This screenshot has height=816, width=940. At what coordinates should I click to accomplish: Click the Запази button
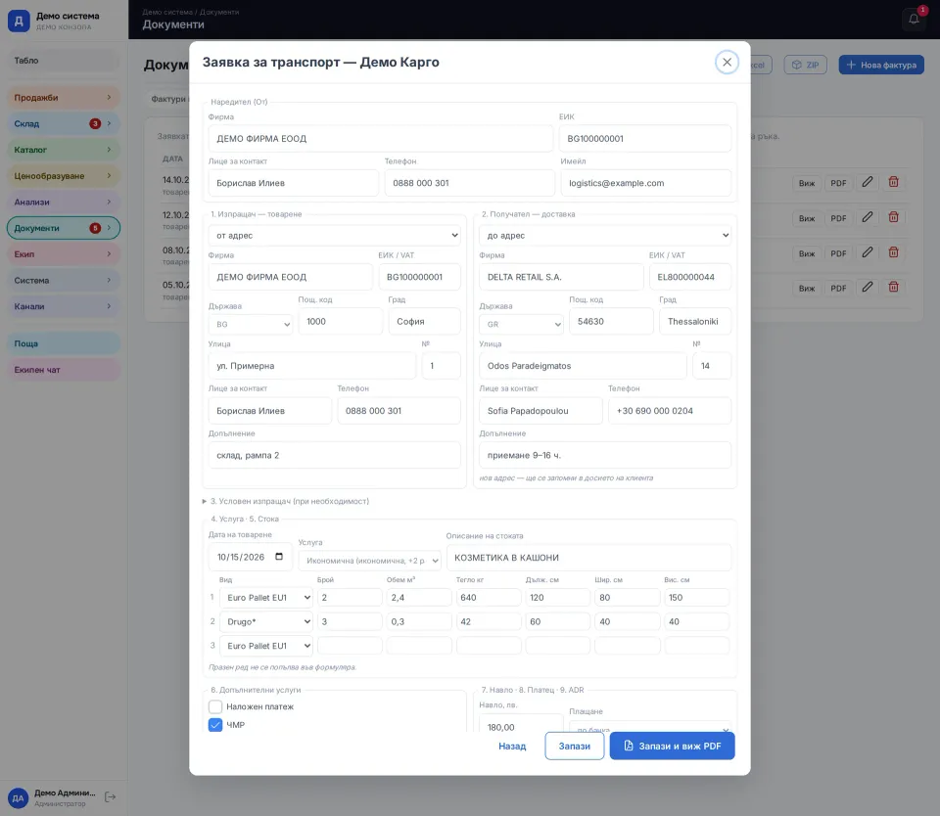(575, 746)
